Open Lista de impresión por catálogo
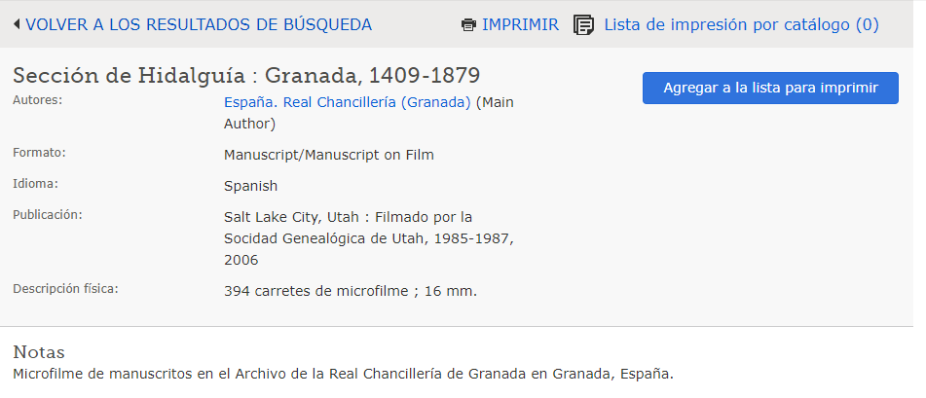Screen dimensions: 926x398 pyautogui.click(x=741, y=24)
